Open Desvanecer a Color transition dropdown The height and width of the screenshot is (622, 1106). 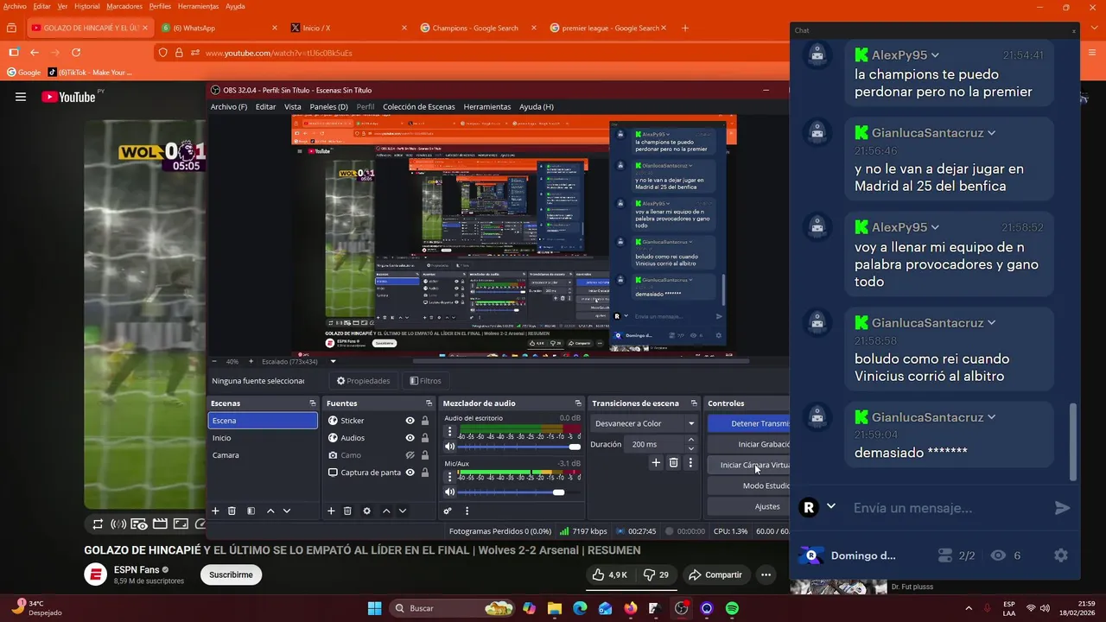645,423
